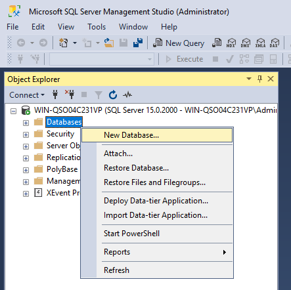
Task: Open Object Explorer window position dropdown
Action: click(249, 79)
